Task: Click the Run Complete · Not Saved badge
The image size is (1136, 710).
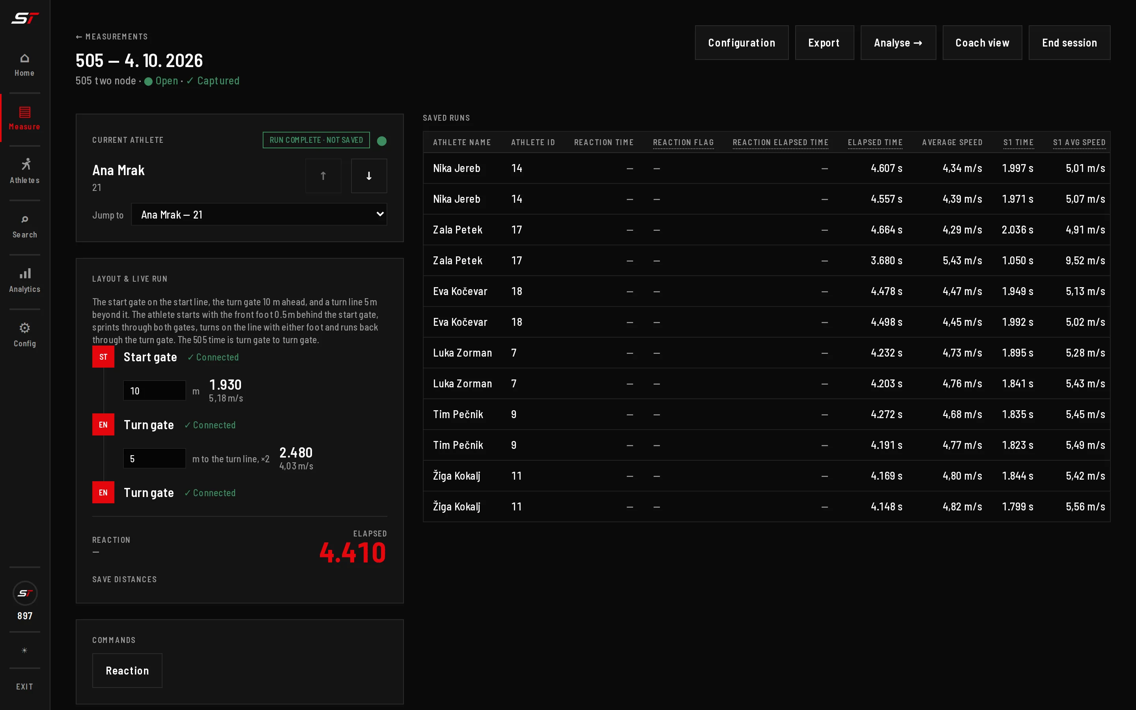Action: (316, 140)
